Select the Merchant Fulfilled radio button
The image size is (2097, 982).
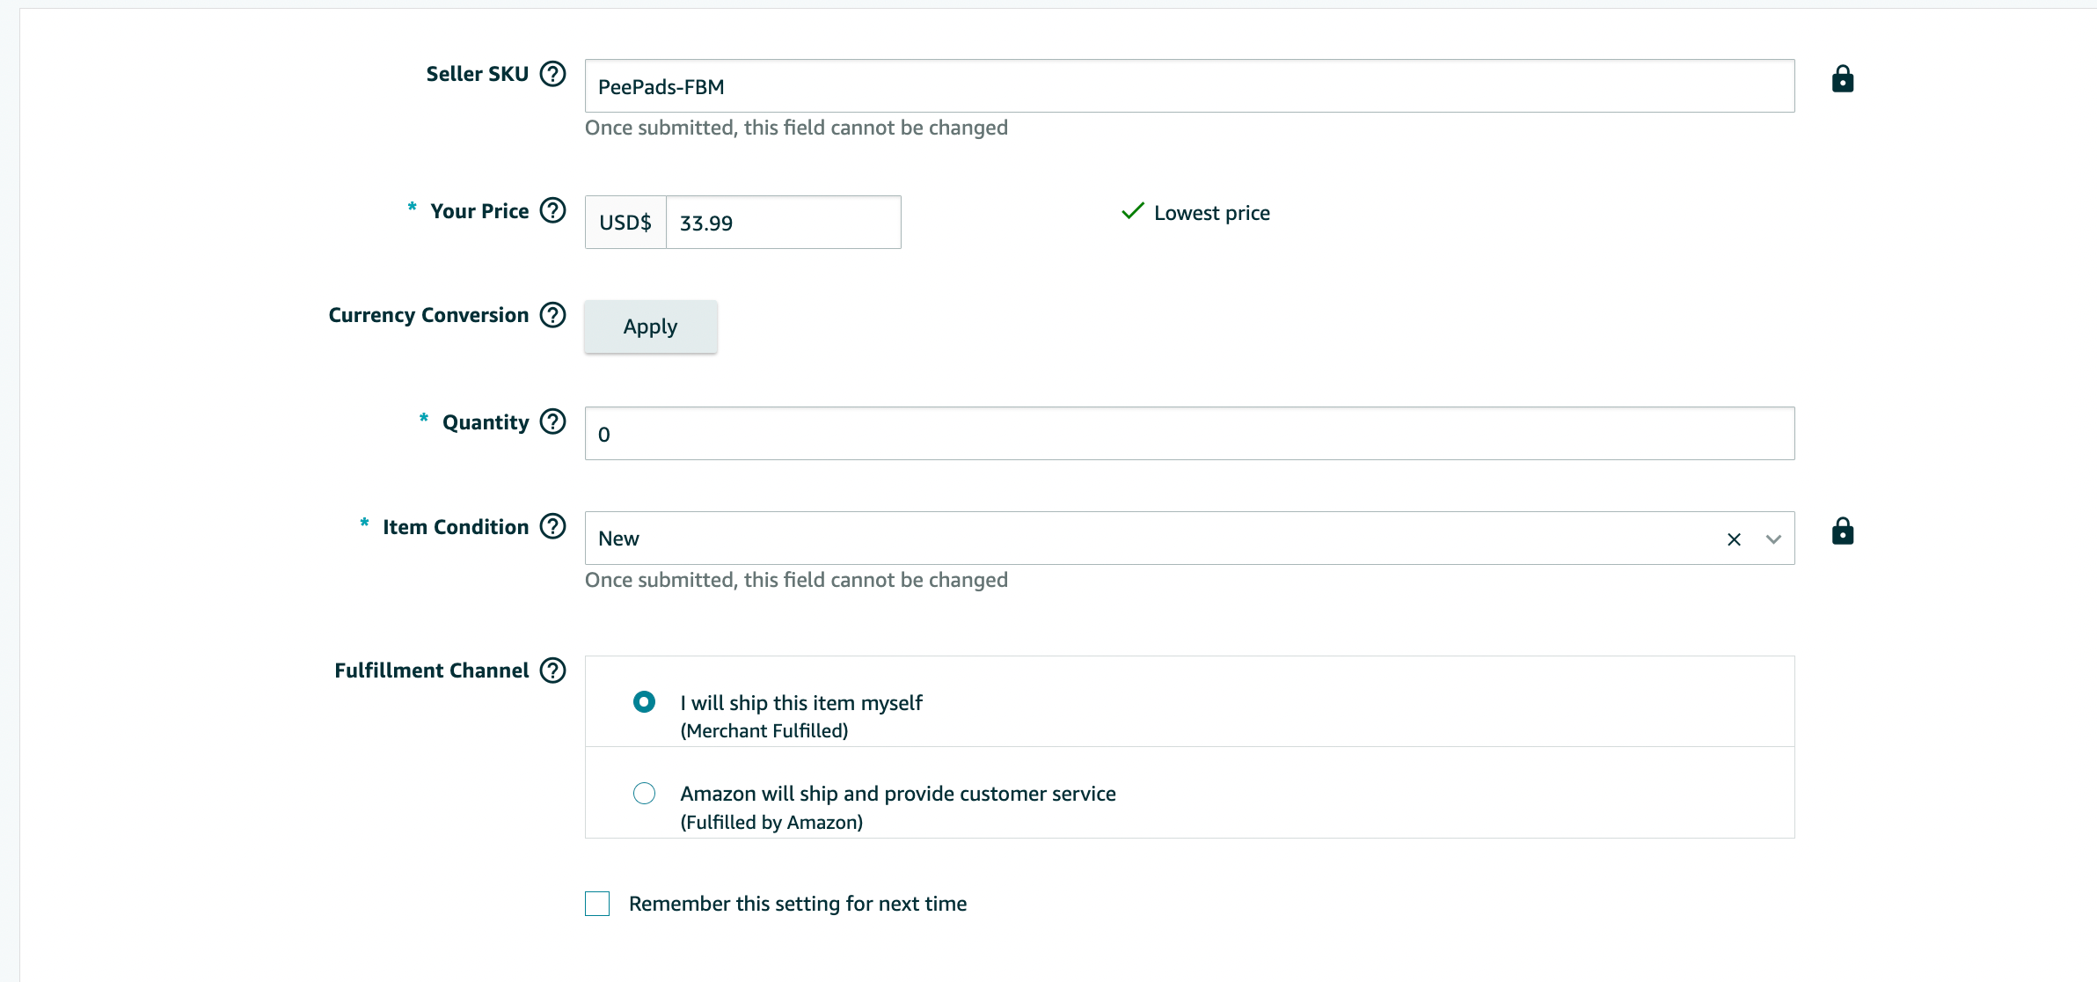(643, 701)
